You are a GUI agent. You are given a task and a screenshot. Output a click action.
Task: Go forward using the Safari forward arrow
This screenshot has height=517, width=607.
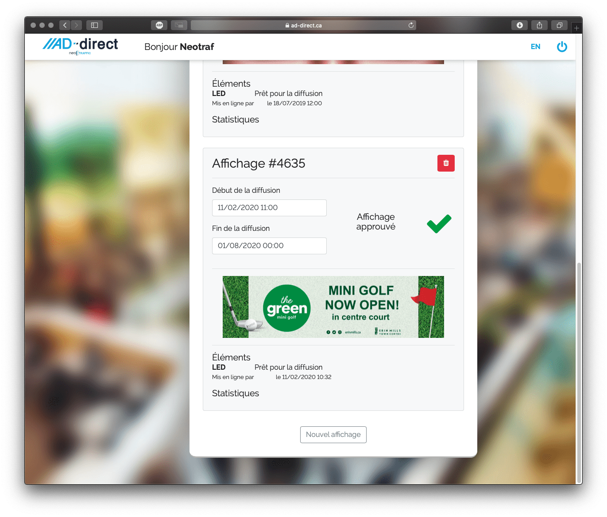pos(77,25)
